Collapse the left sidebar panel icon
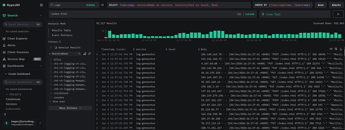The image size is (345, 130). (x=41, y=5)
